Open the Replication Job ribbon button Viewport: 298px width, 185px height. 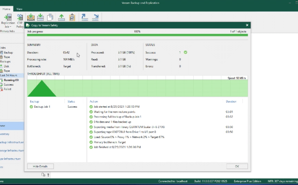click(8, 21)
